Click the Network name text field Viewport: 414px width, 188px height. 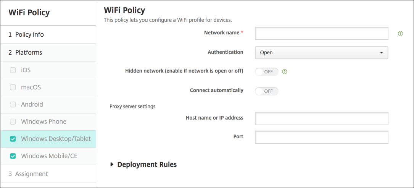click(x=321, y=34)
